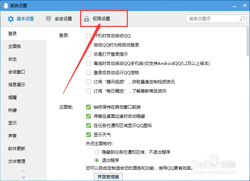Uncheck 始终保持在其他窗口前端
The height and width of the screenshot is (181, 250).
[x=88, y=107]
